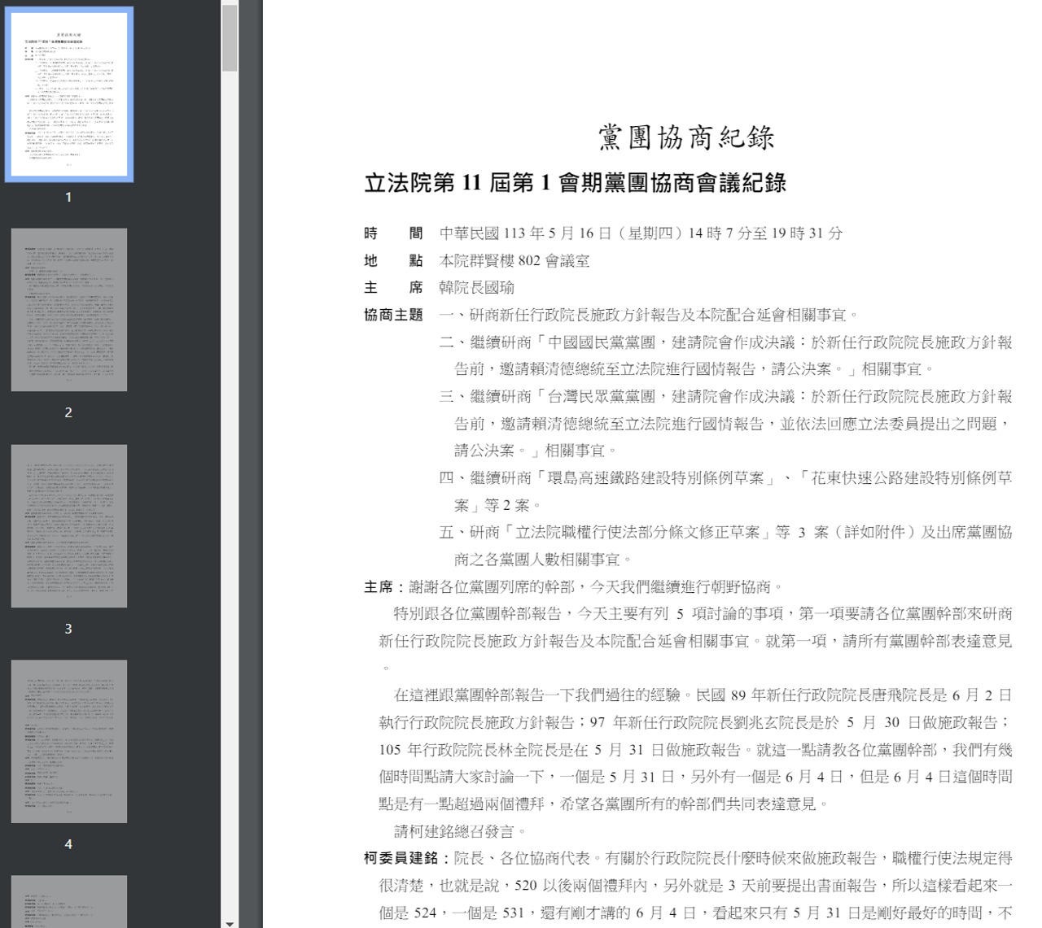
Task: Open page 2 thumbnail in the sidebar
Action: pyautogui.click(x=69, y=310)
